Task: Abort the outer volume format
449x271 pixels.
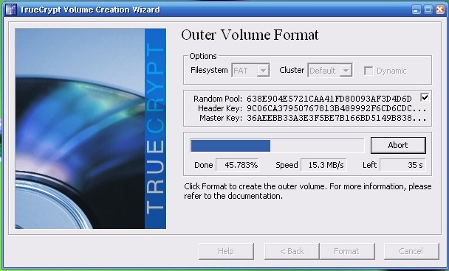Action: (x=398, y=145)
